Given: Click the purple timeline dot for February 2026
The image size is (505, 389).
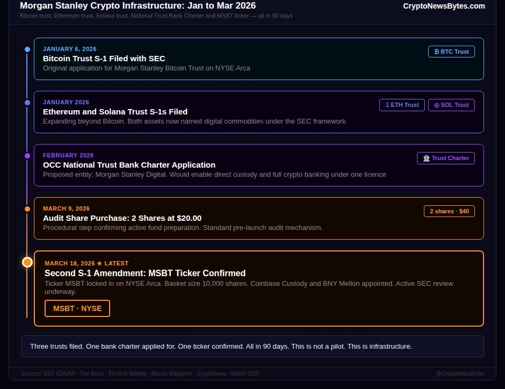Looking at the screenshot, I should pyautogui.click(x=27, y=156).
